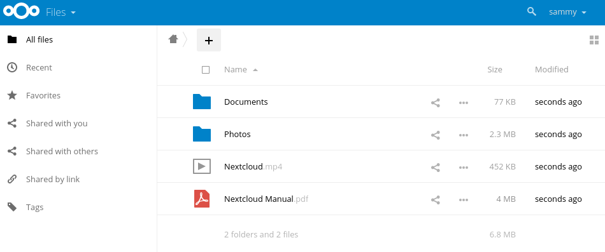Share the Photos folder
The height and width of the screenshot is (252, 605).
coord(436,135)
